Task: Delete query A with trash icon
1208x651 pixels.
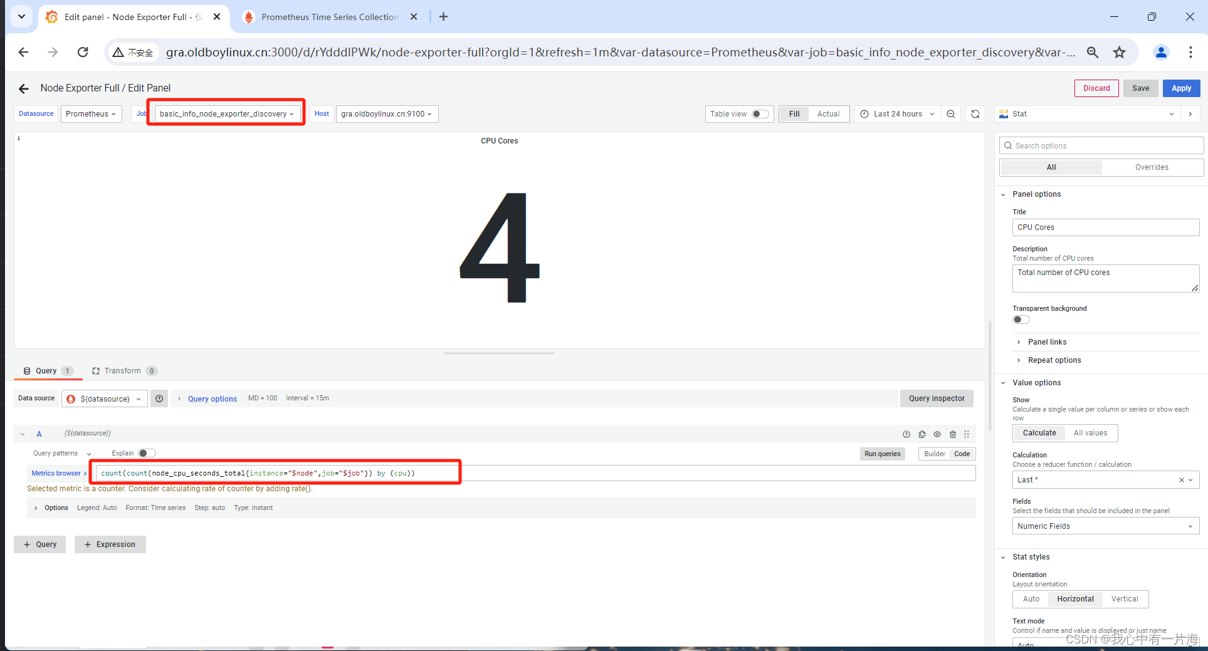Action: 953,434
